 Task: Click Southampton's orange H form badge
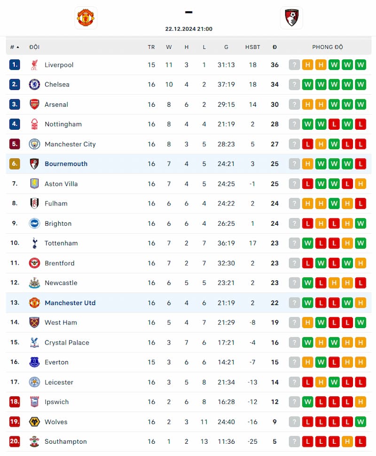[x=347, y=441]
